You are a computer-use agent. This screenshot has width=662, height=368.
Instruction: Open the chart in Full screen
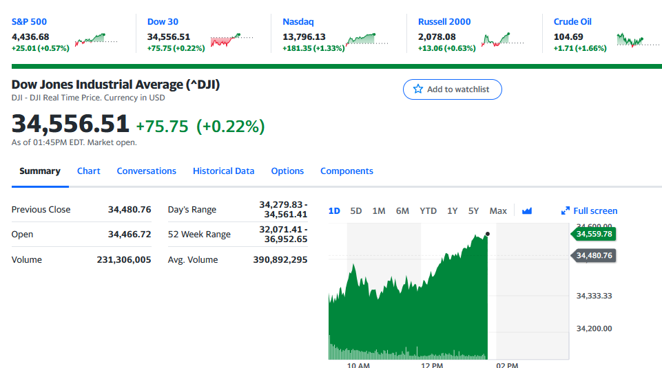pyautogui.click(x=590, y=210)
